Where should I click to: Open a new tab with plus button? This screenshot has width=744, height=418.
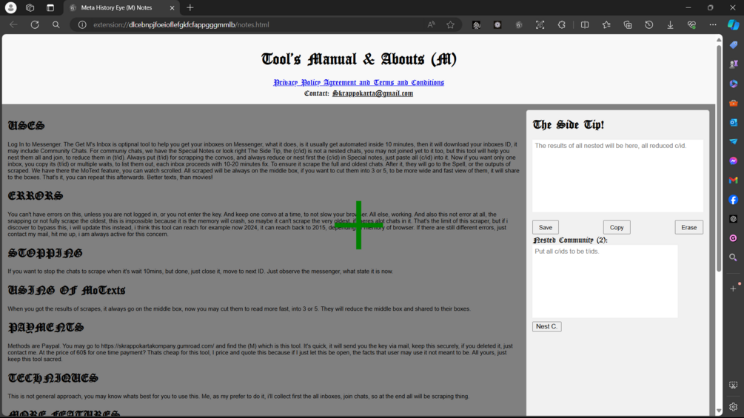[190, 7]
